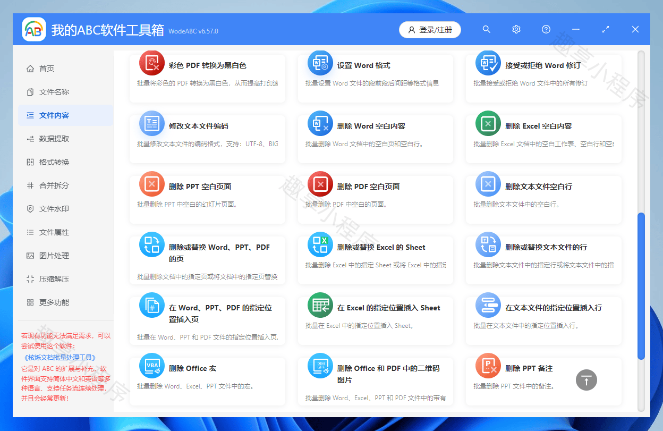This screenshot has width=663, height=431.
Task: Open the 接受或拒绝 Word 修订 icon
Action: coord(488,63)
